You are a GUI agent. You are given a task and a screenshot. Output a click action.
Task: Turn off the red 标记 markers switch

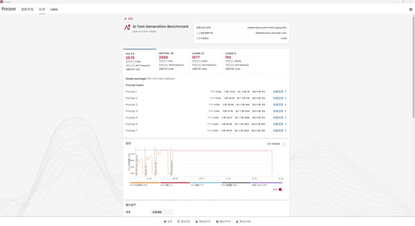pos(281,189)
